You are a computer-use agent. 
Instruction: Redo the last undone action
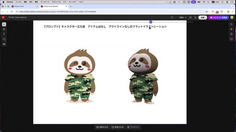176,18
